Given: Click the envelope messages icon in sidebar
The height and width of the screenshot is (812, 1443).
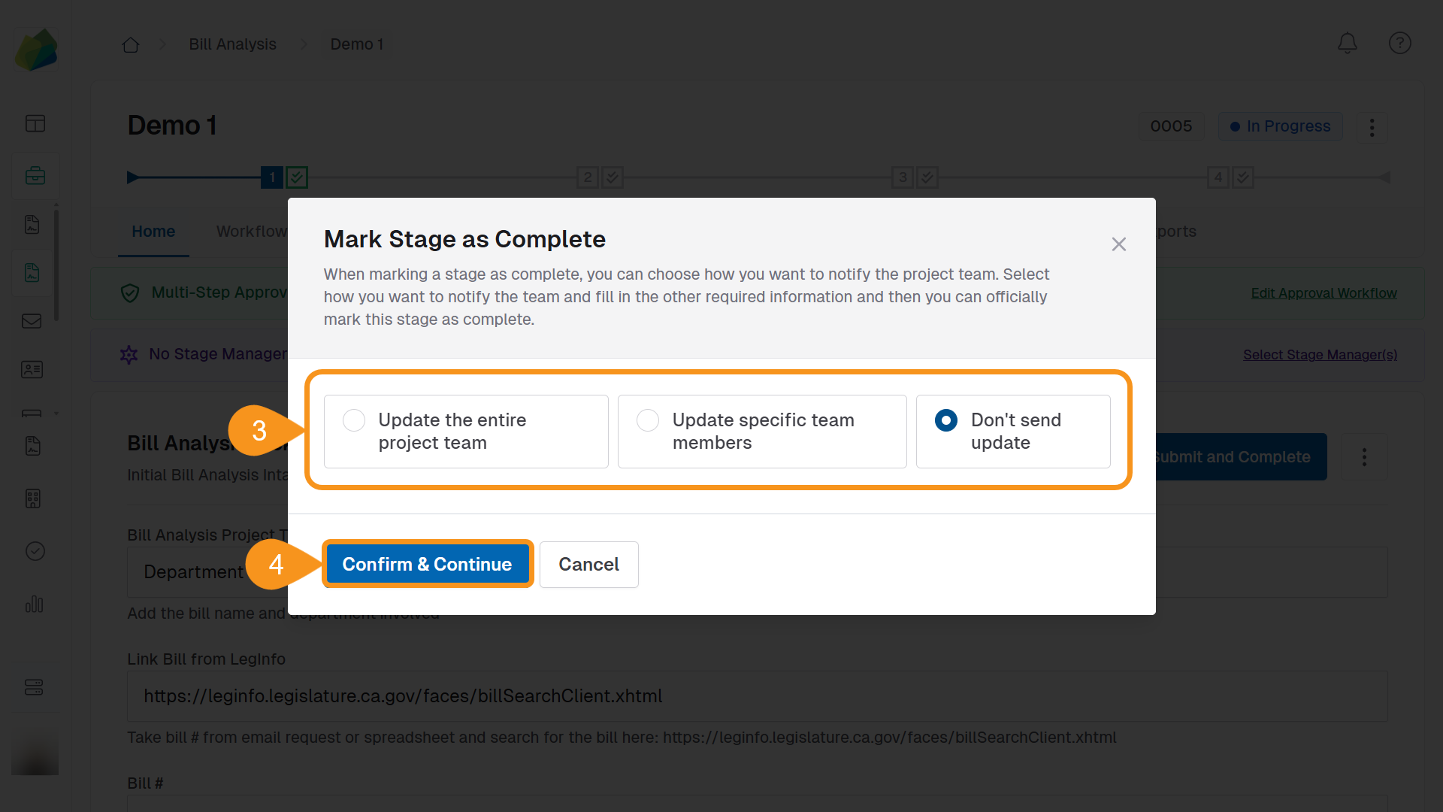Looking at the screenshot, I should coord(32,321).
